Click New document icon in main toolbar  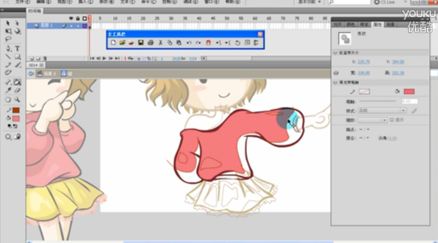point(113,43)
